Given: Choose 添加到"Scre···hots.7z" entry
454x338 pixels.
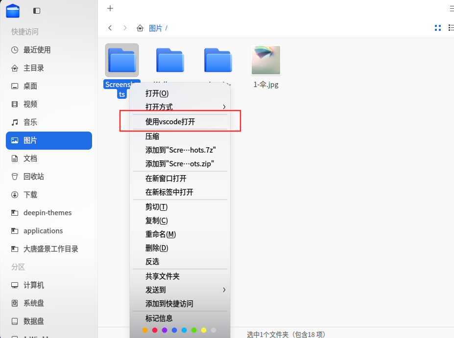Looking at the screenshot, I should click(180, 150).
